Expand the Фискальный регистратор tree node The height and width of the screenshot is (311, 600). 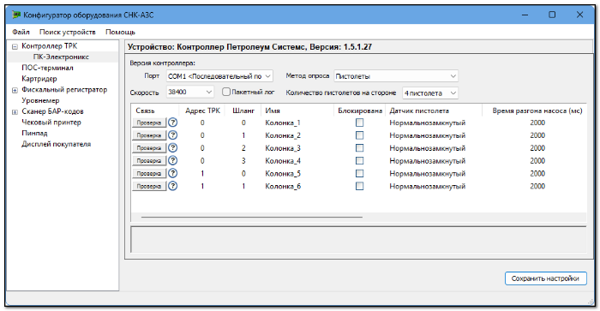[x=15, y=90]
